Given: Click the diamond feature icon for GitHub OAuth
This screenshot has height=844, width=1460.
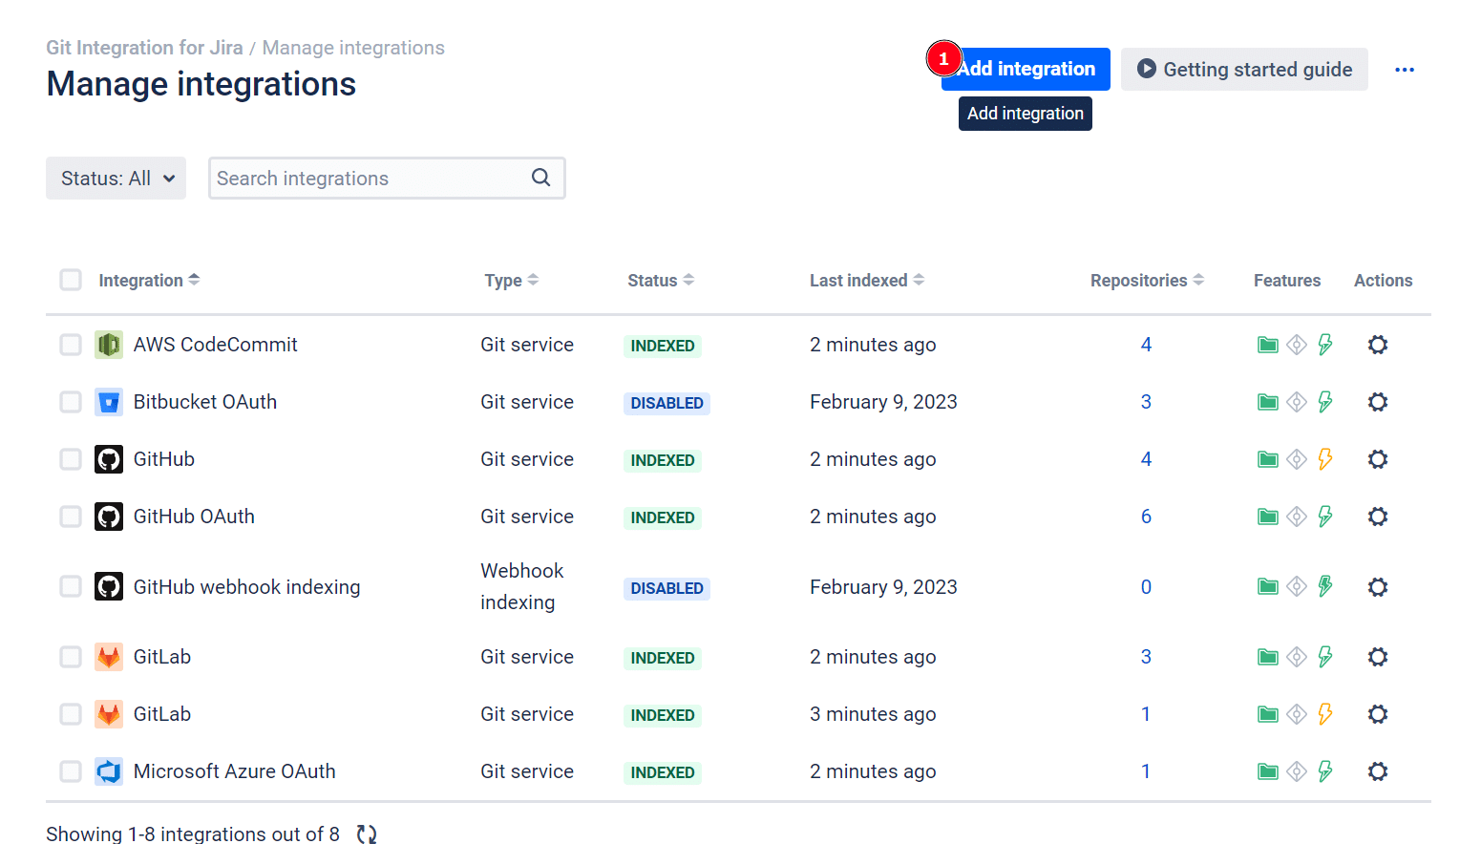Looking at the screenshot, I should pos(1297,517).
